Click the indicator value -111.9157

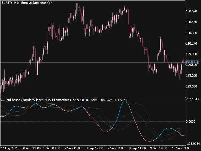tap(120, 100)
